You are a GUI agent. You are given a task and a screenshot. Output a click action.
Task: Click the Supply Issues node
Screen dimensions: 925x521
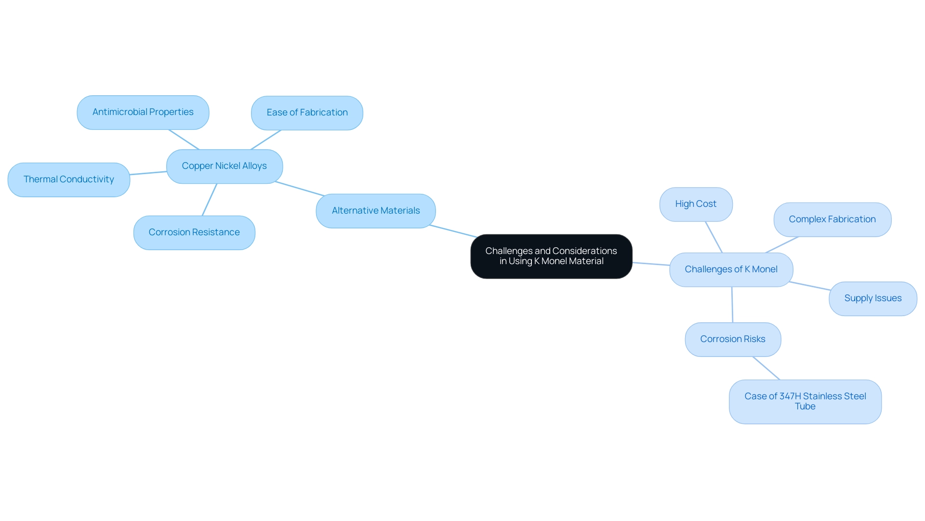tap(872, 297)
